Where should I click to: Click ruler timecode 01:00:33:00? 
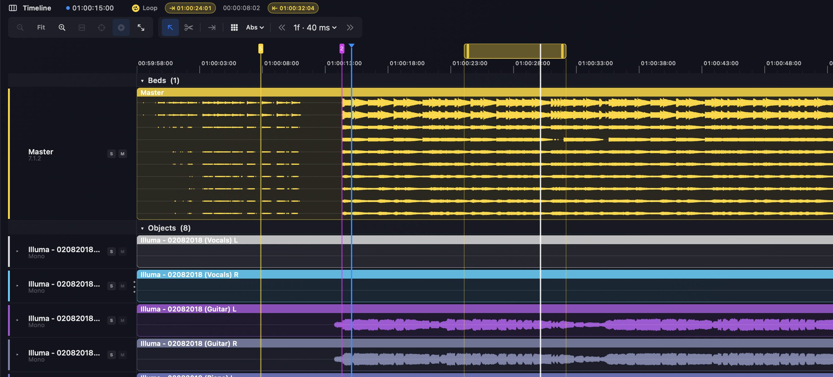pos(595,63)
